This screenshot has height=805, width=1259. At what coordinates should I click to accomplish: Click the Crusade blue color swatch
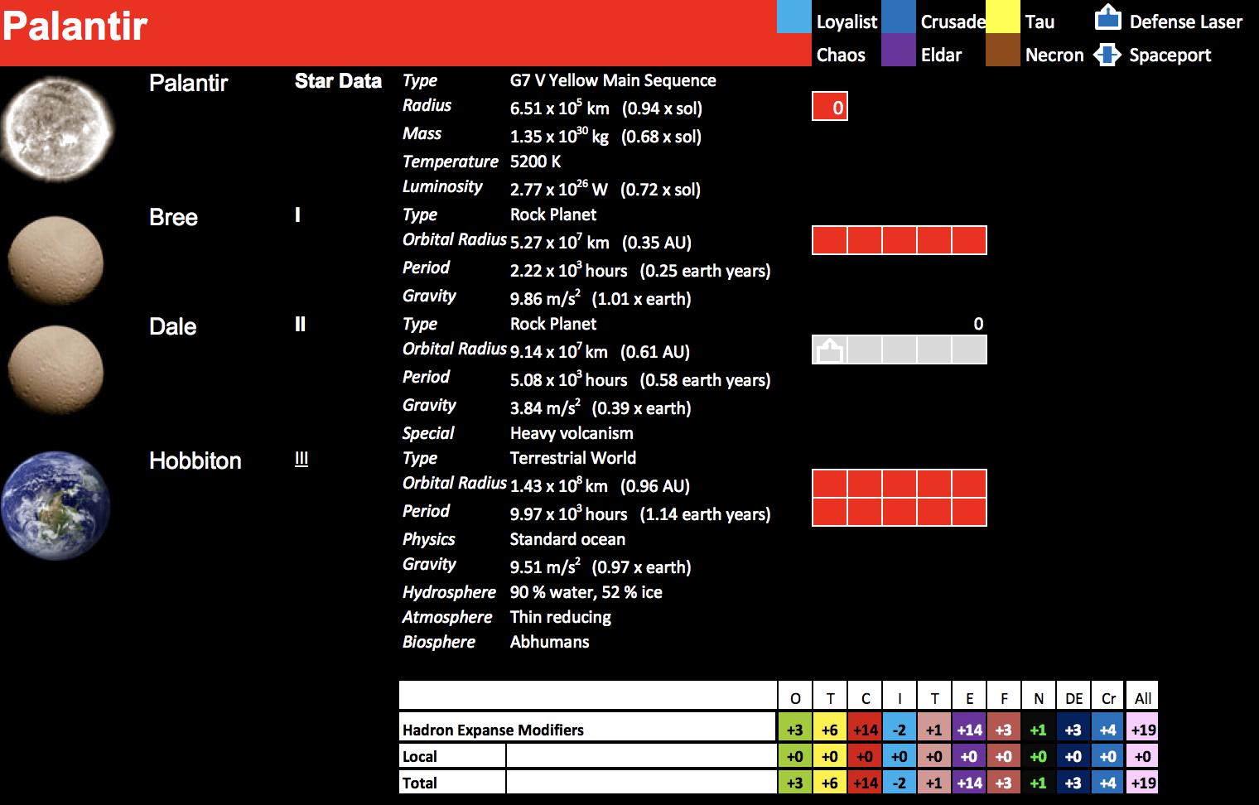coord(899,17)
